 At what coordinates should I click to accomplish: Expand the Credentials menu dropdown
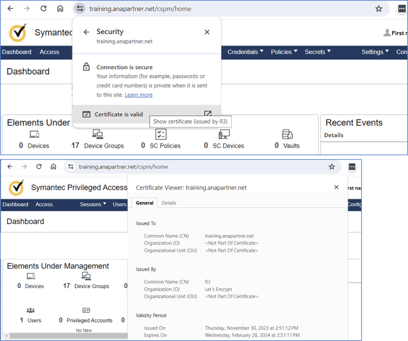[x=245, y=52]
